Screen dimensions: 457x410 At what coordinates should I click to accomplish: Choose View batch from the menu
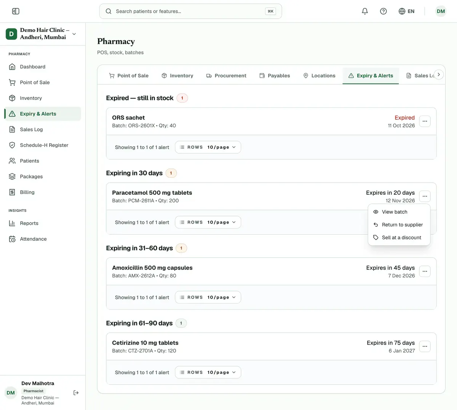coord(399,212)
